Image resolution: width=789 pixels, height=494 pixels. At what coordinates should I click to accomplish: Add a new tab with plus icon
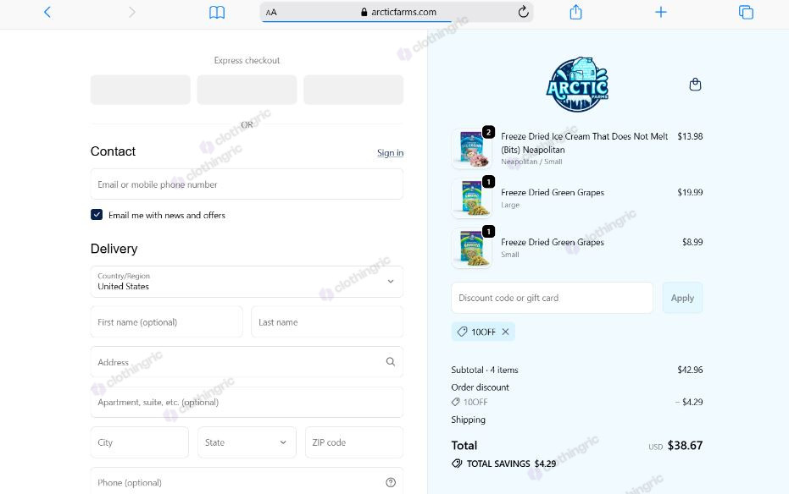[661, 12]
